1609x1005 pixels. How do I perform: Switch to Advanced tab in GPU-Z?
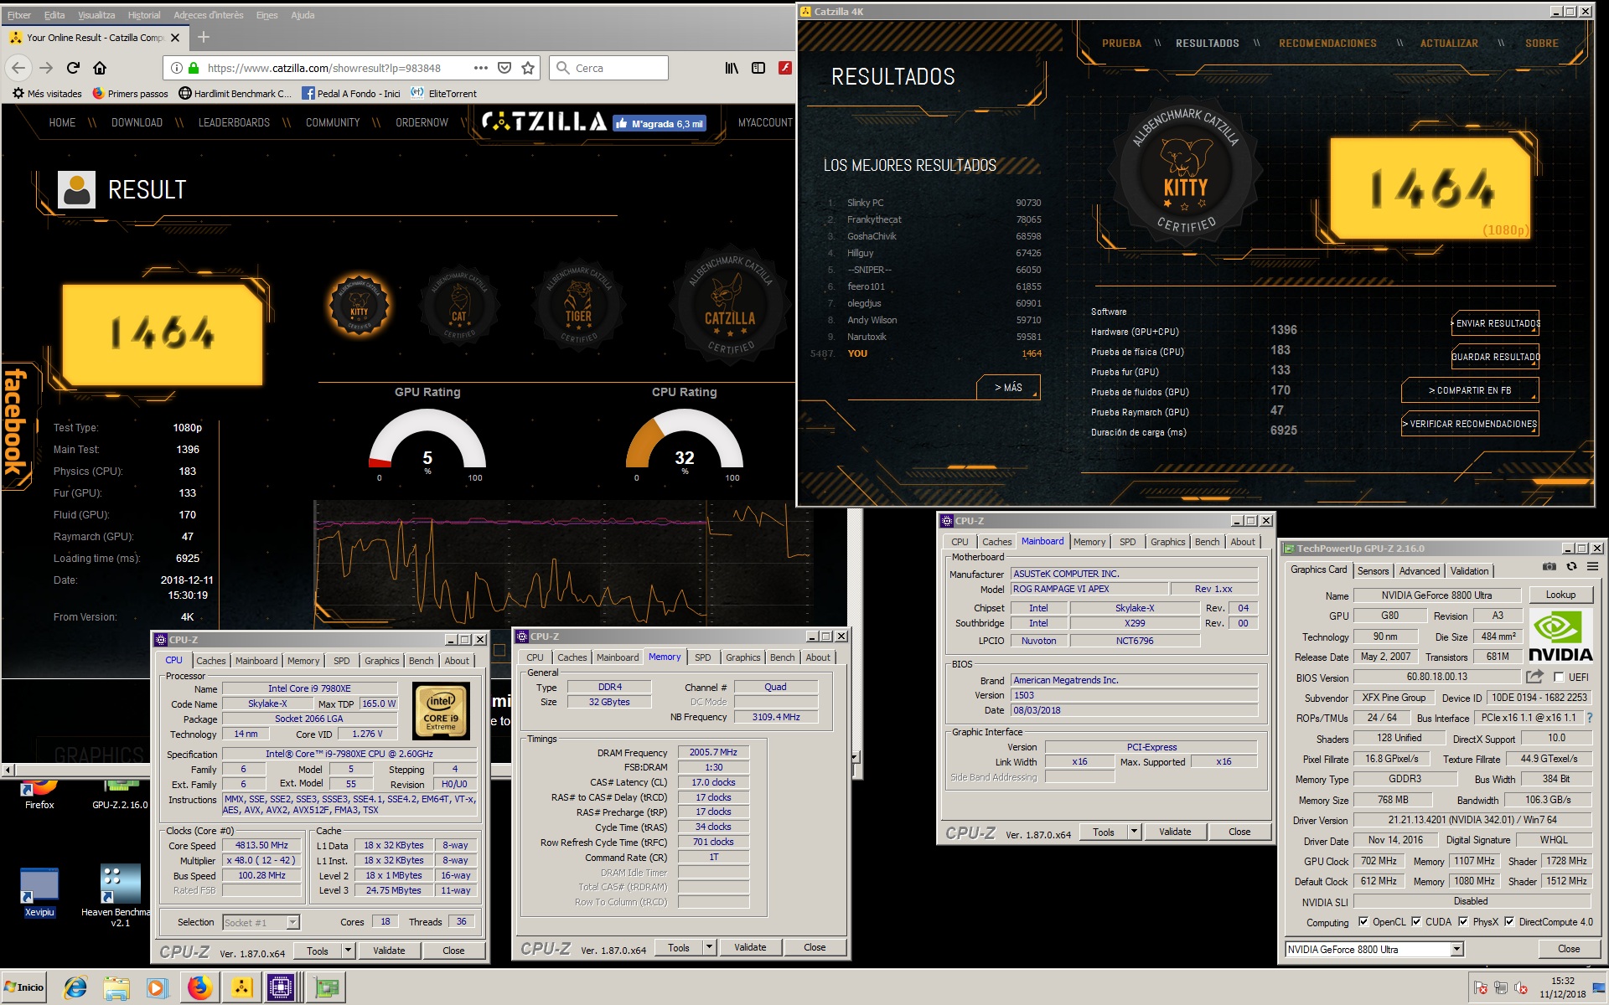click(1419, 570)
